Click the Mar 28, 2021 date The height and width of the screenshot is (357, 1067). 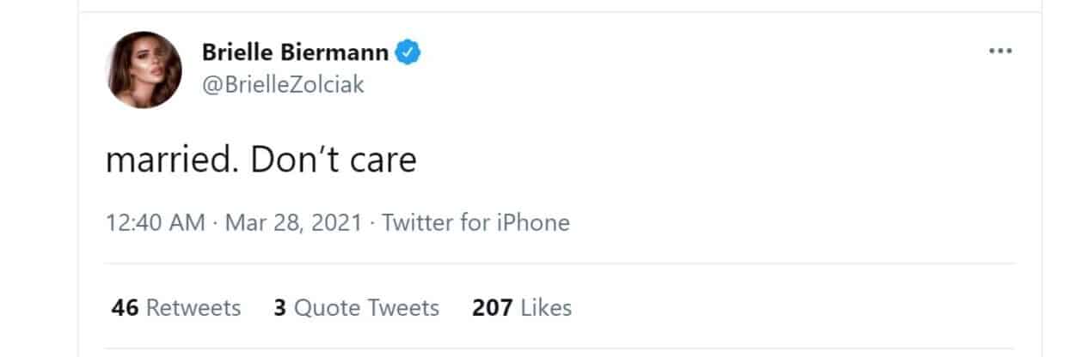292,223
